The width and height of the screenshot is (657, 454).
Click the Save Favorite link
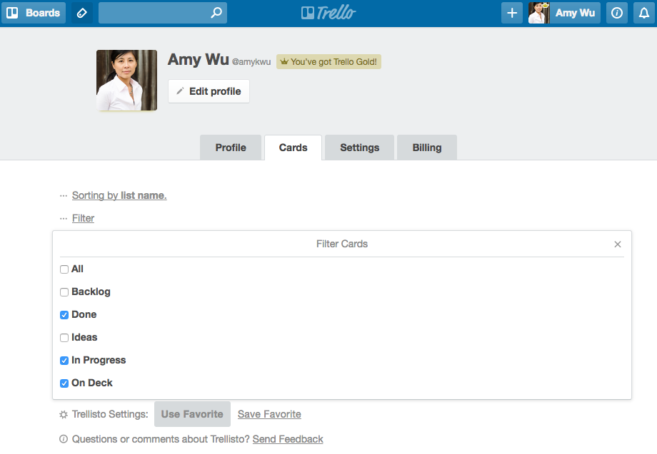(x=269, y=414)
